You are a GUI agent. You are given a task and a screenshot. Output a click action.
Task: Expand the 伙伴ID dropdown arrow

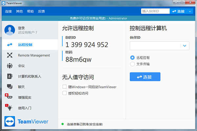tap(185, 46)
